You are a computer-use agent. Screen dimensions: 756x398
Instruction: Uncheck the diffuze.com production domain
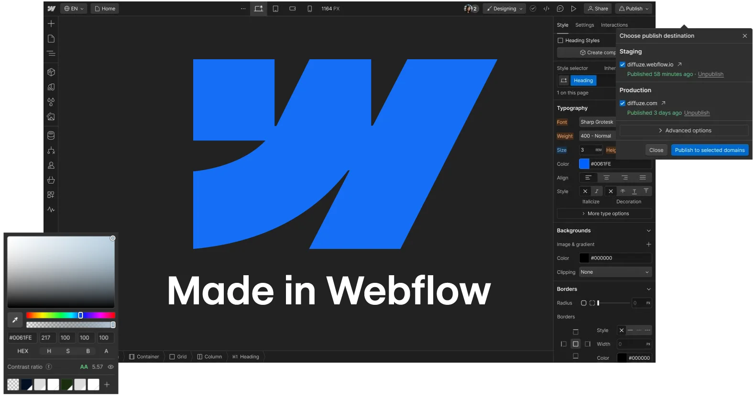[x=623, y=103]
